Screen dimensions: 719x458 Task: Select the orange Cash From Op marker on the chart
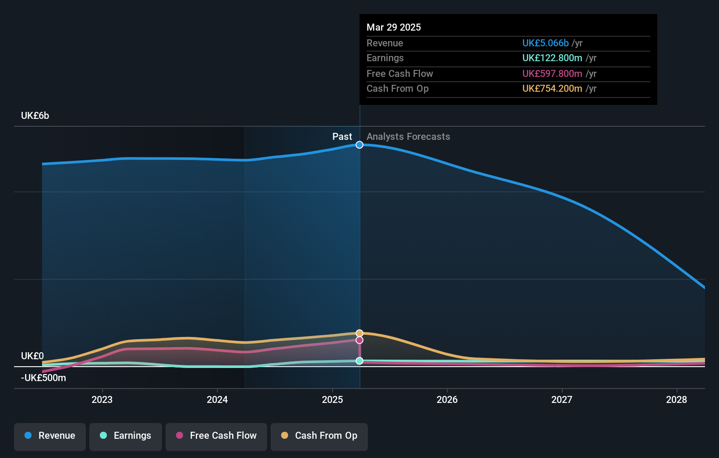pyautogui.click(x=359, y=333)
